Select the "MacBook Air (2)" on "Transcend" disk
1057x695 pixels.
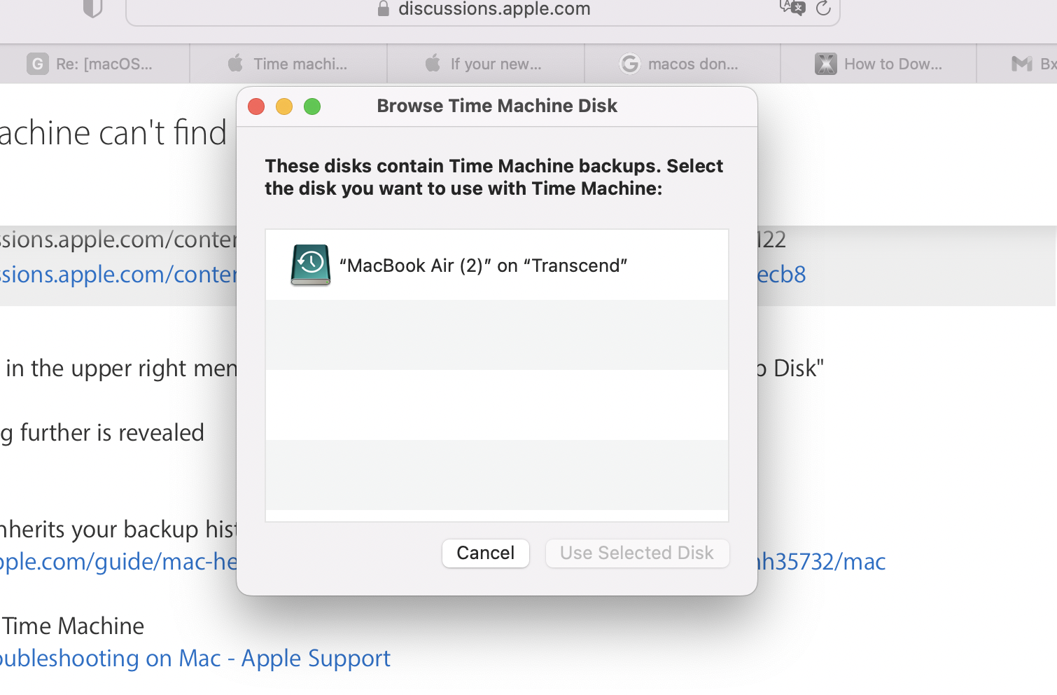tap(497, 266)
